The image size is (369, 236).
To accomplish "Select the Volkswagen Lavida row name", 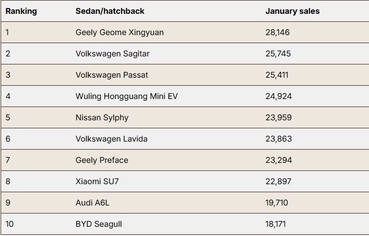I will click(111, 139).
